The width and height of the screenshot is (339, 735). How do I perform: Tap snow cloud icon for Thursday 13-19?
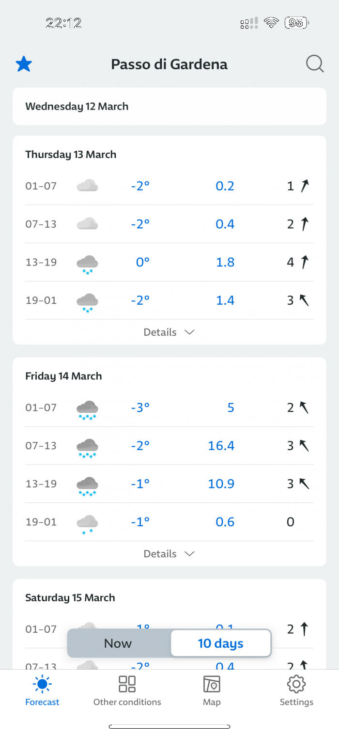click(x=87, y=265)
